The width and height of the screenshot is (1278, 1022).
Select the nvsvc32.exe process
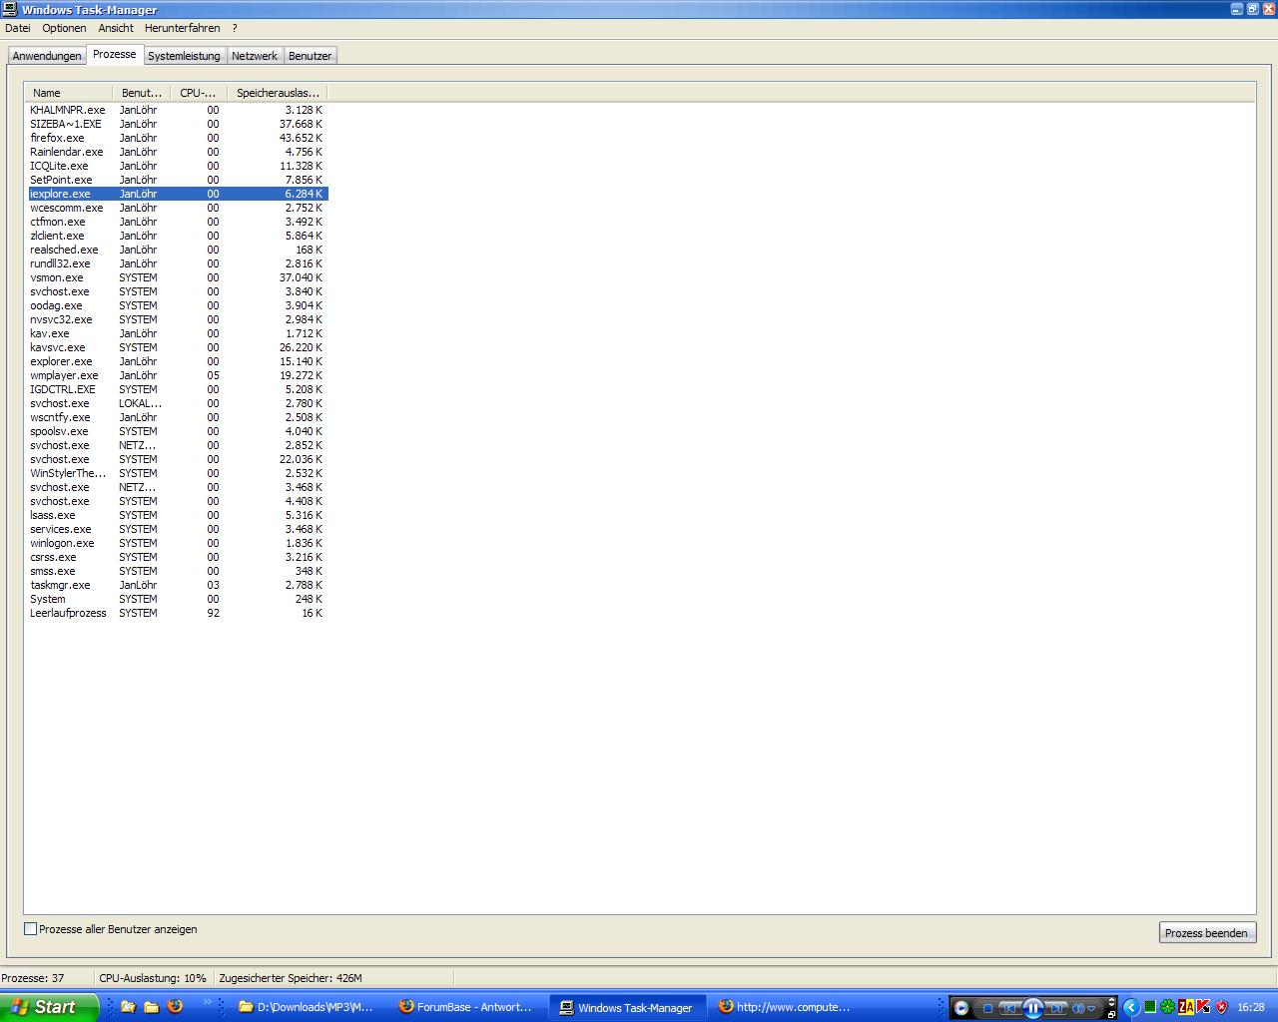178,319
